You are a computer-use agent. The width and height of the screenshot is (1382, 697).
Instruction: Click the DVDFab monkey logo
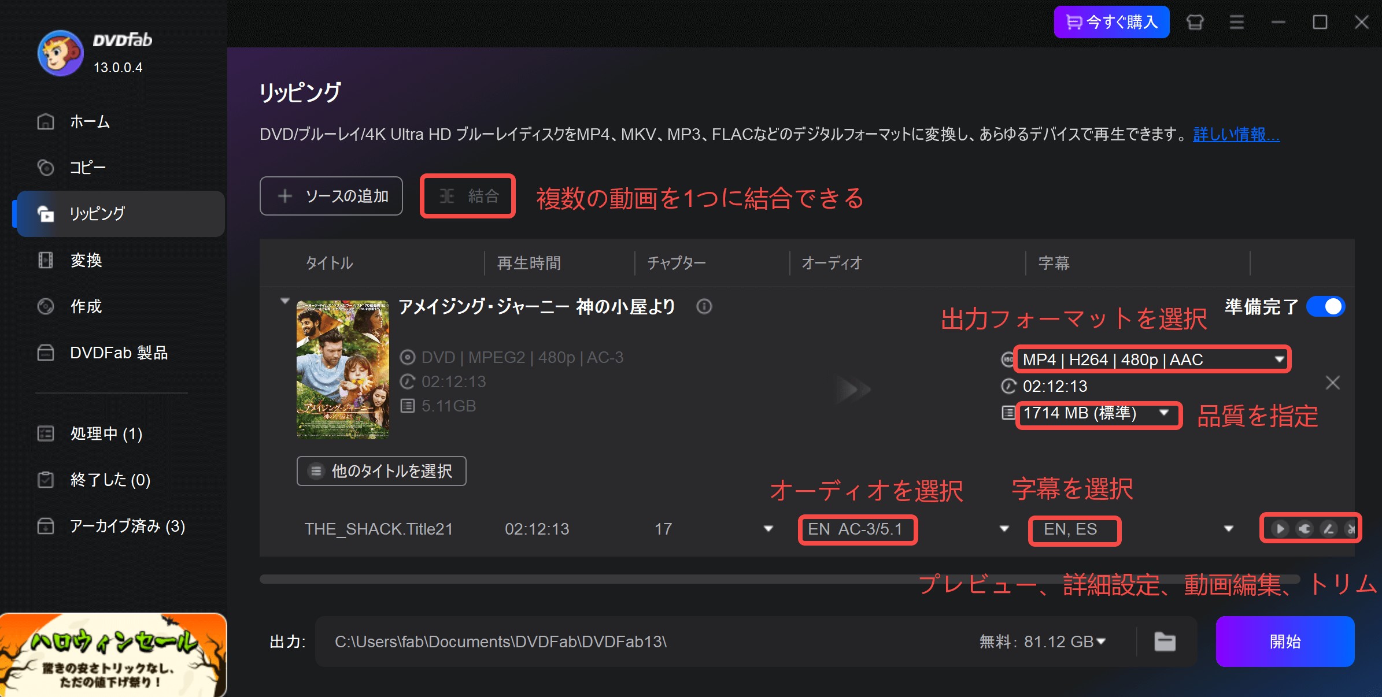60,53
